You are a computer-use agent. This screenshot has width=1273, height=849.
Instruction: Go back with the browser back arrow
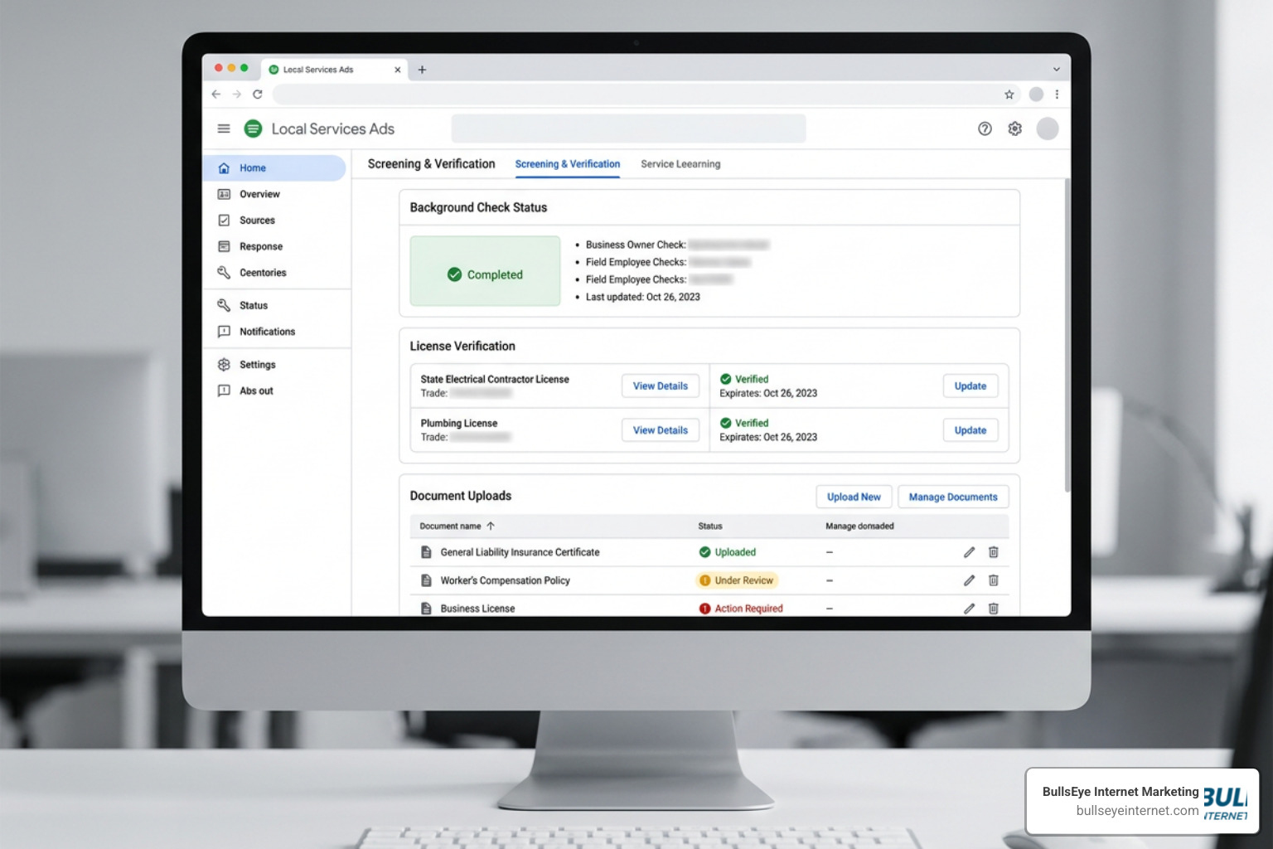tap(216, 95)
